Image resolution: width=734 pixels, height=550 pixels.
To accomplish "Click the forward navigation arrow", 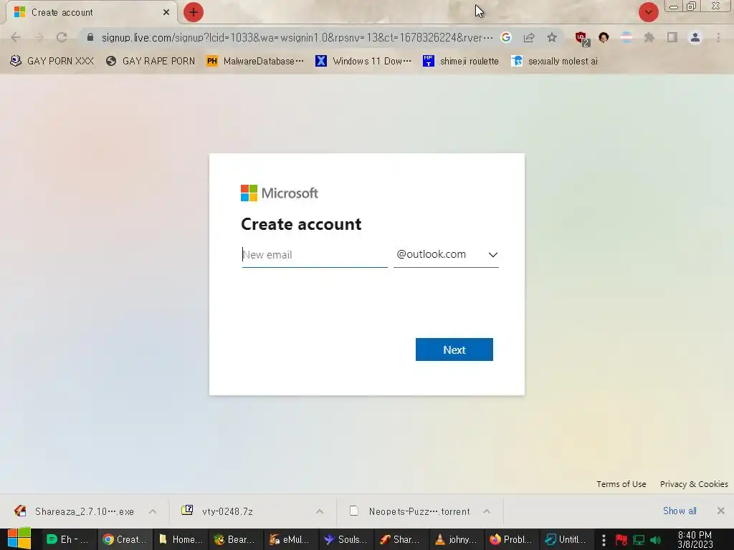I will pyautogui.click(x=39, y=37).
